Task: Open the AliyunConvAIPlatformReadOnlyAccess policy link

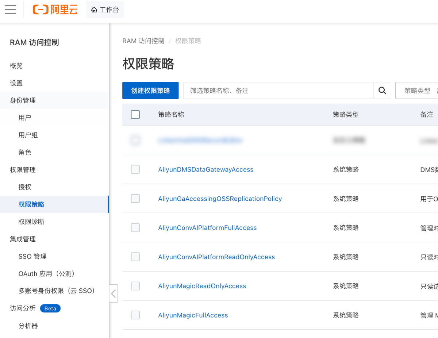Action: click(216, 257)
